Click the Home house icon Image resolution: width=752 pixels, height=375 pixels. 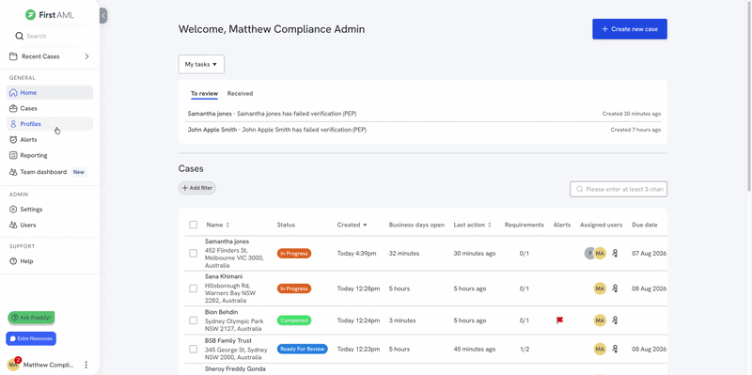(13, 92)
